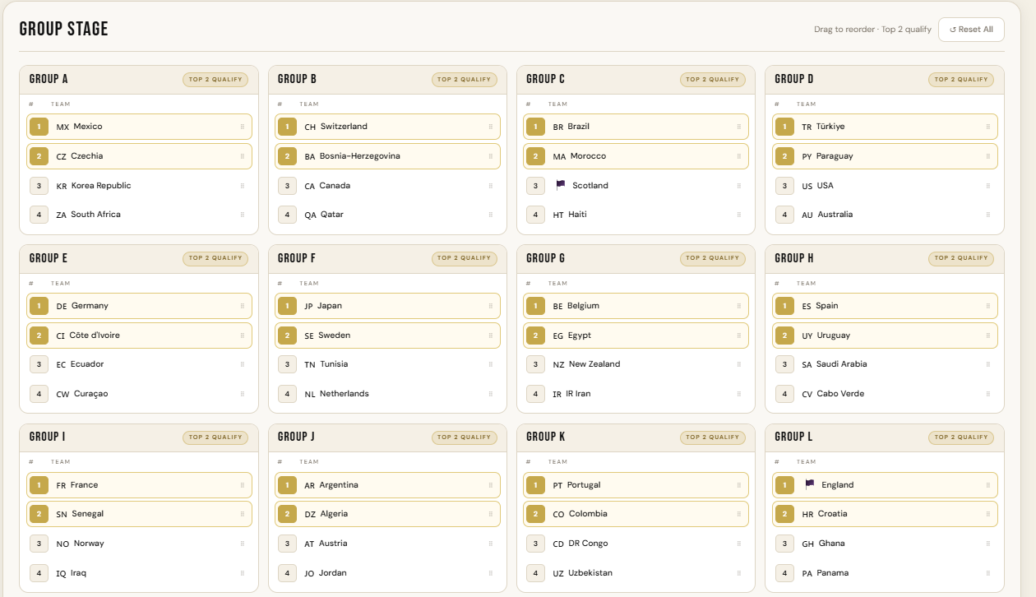Click the drag handle next to Argentina
Viewport: 1036px width, 597px height.
[x=491, y=485]
